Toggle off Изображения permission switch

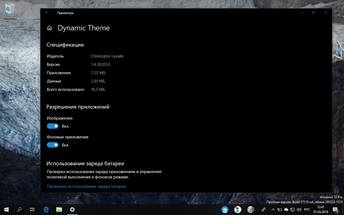[53, 126]
